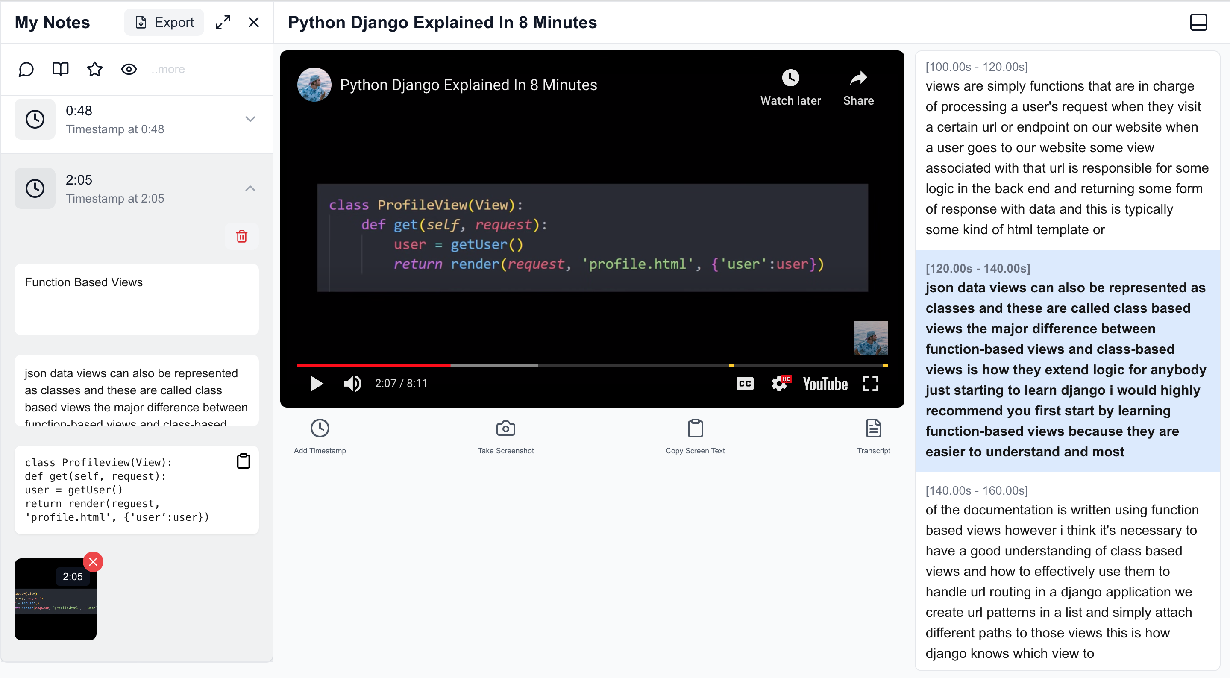This screenshot has height=678, width=1230.
Task: Click the expand/fullscreen icon for notes
Action: [223, 23]
